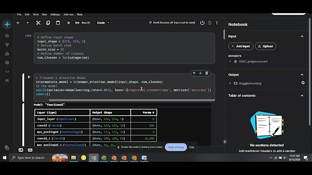
Task: Open the Discussions list icon in sidebar
Action: pos(7,80)
